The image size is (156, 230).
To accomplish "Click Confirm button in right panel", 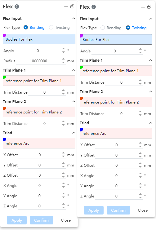I will coord(118,210).
